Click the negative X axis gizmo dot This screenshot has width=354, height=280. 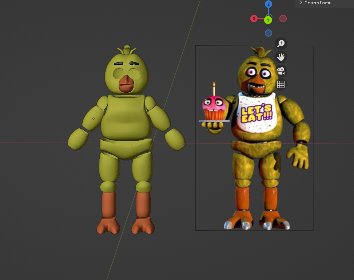tap(283, 19)
